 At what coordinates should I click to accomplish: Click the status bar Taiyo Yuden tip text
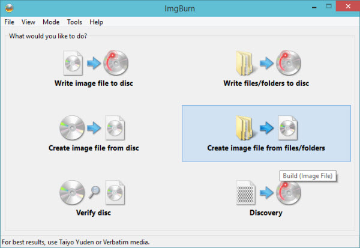76,242
